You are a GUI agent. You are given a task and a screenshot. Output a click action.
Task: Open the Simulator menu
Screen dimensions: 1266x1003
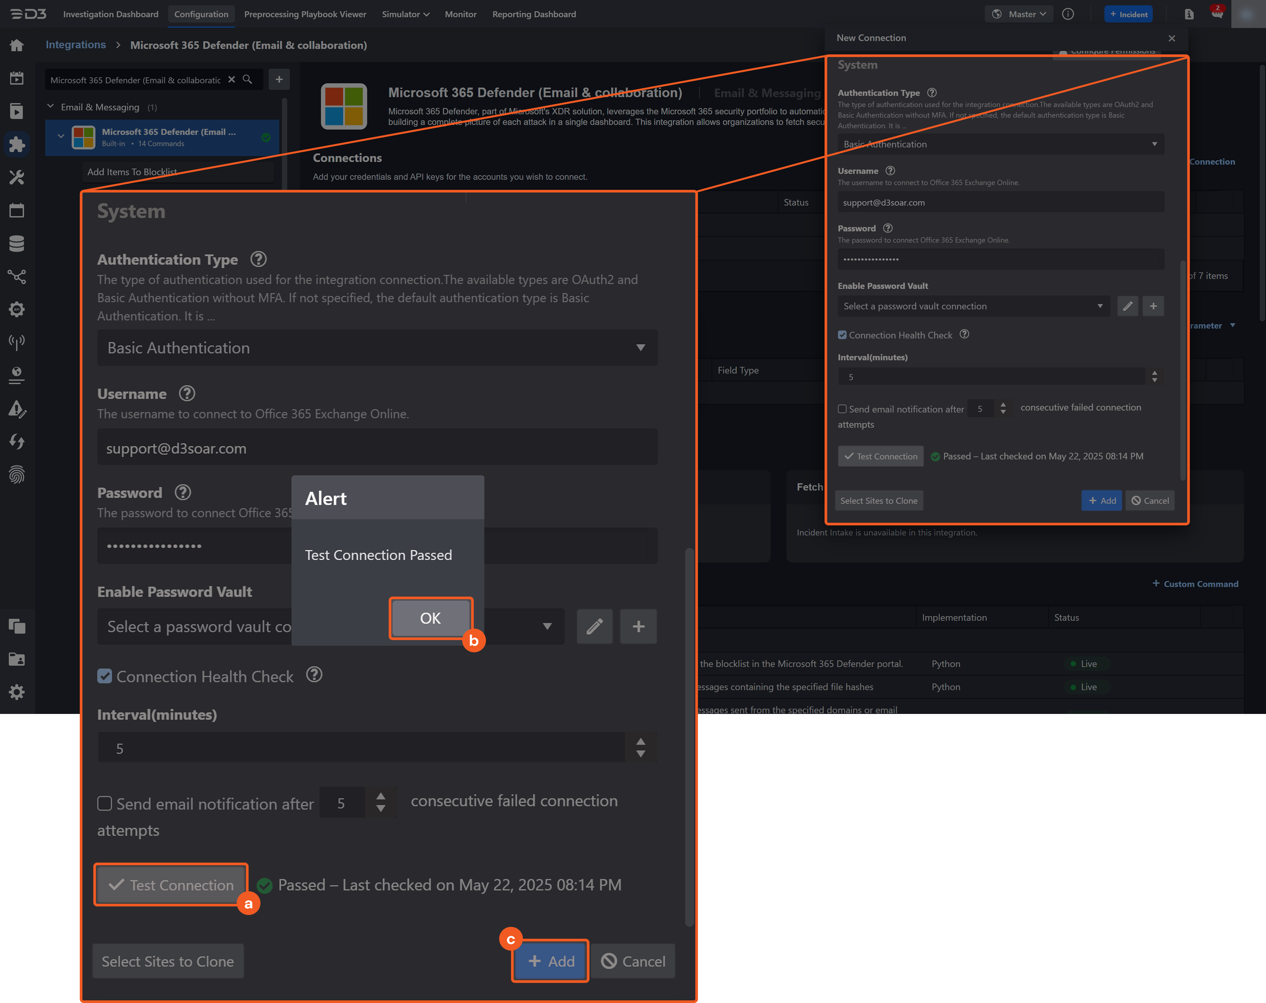tap(405, 14)
